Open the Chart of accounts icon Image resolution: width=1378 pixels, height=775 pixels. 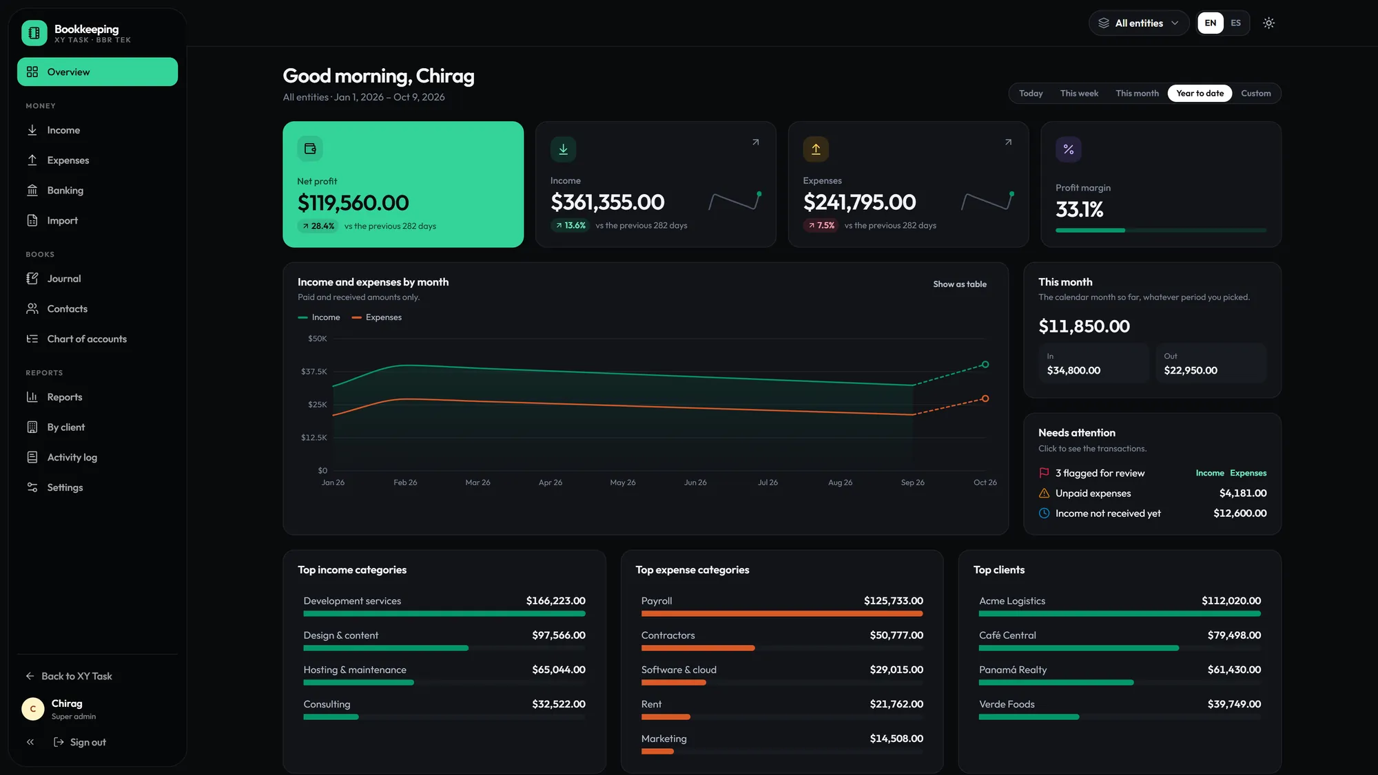(x=32, y=339)
